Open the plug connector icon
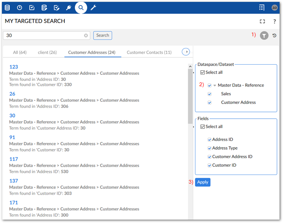 (69, 8)
